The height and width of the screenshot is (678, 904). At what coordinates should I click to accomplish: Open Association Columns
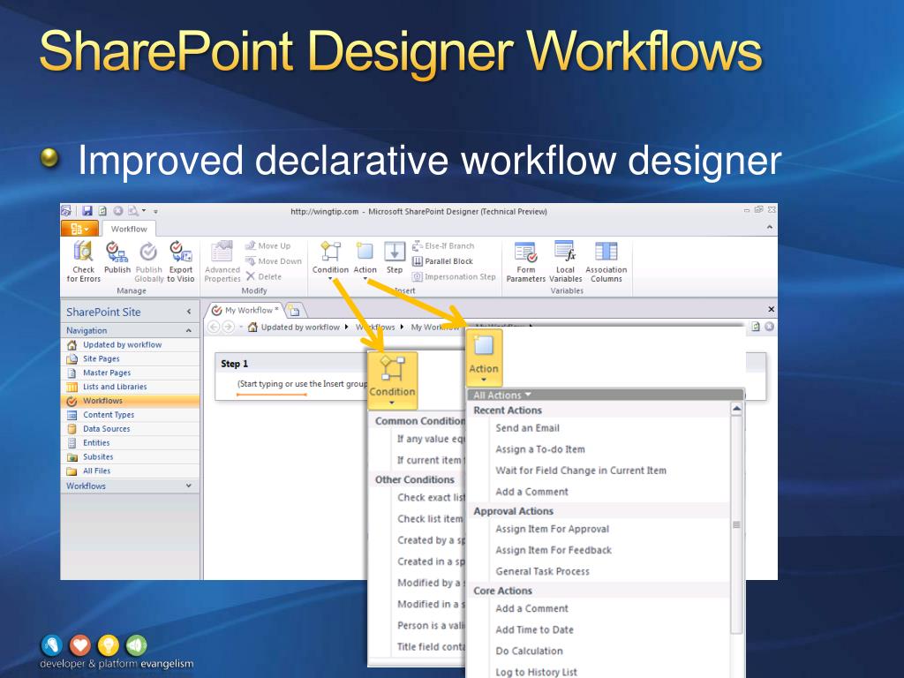(x=606, y=261)
